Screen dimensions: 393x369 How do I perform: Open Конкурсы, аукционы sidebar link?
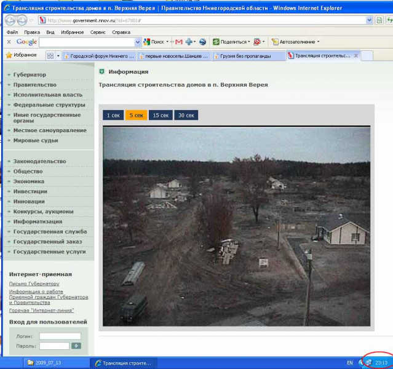click(44, 212)
